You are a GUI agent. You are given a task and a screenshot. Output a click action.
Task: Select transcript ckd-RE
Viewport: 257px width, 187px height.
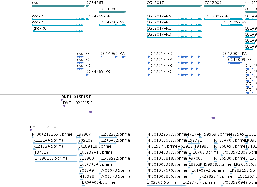(58, 25)
